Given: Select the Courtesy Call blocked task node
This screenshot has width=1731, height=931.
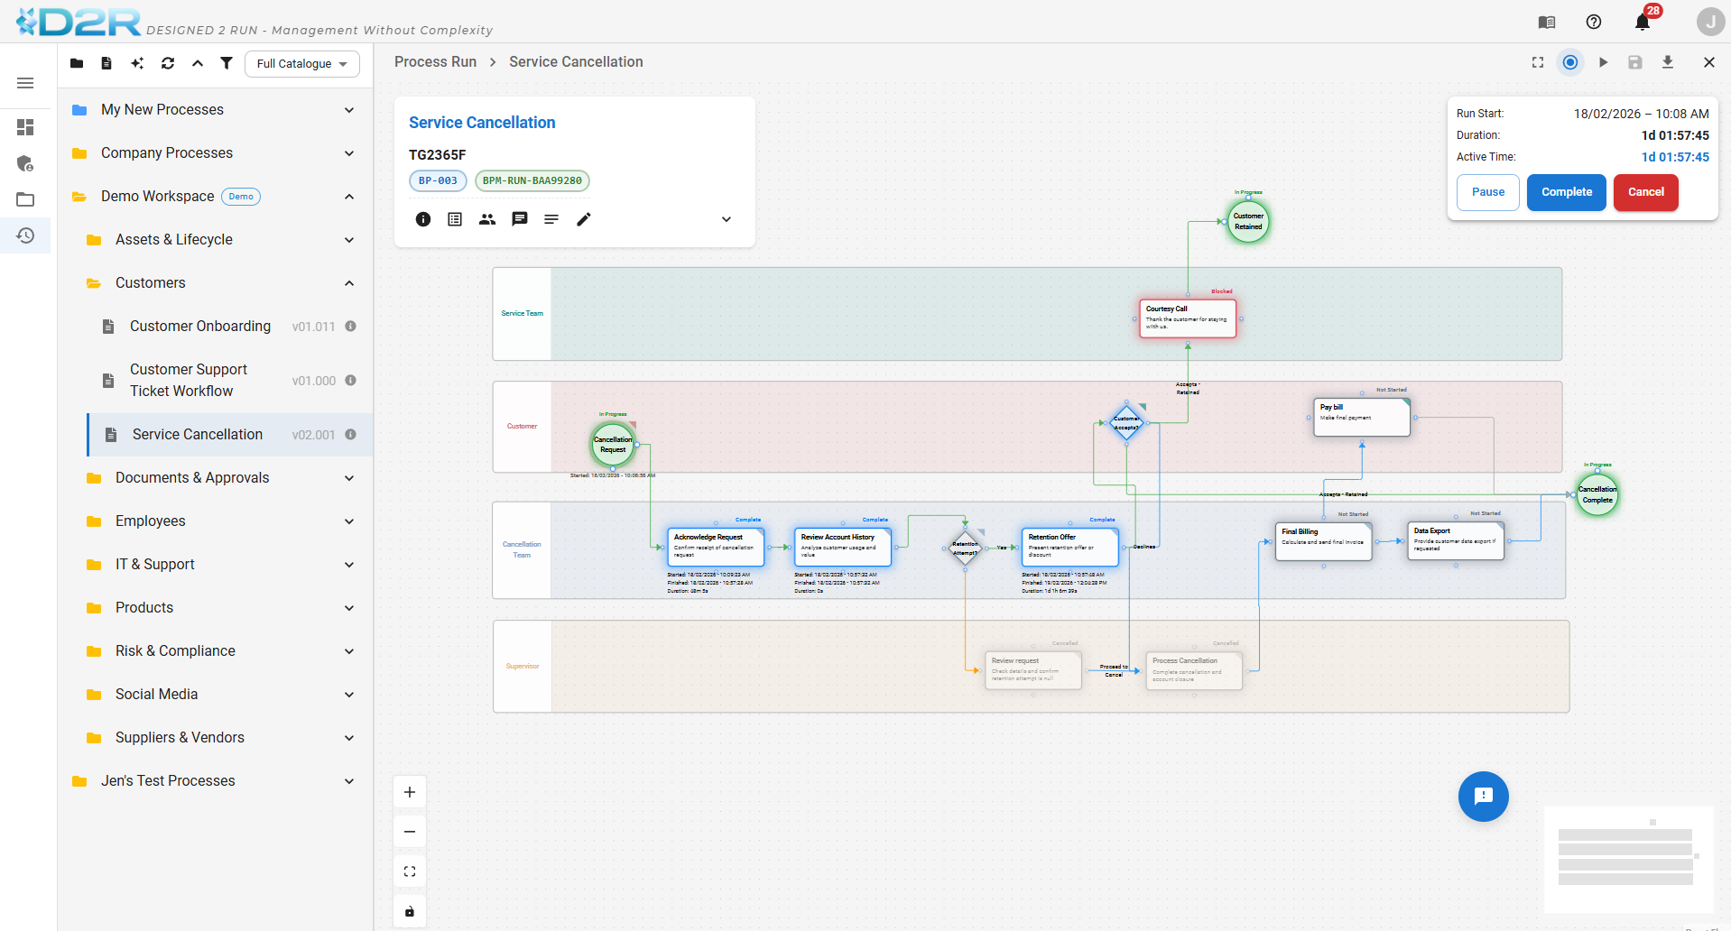Looking at the screenshot, I should coord(1188,318).
